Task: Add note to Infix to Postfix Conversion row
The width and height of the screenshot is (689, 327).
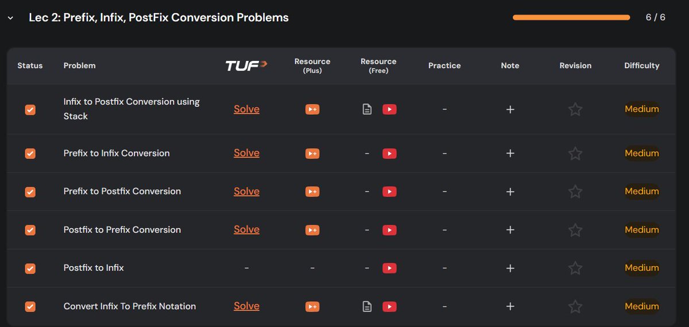Action: (510, 109)
